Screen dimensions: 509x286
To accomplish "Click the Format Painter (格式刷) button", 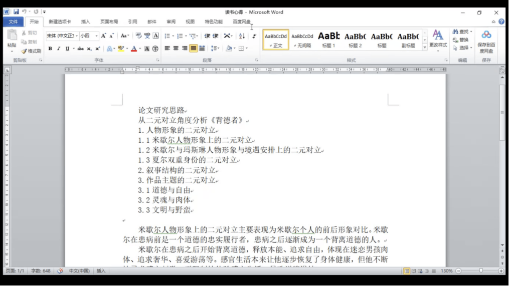I will (x=31, y=51).
